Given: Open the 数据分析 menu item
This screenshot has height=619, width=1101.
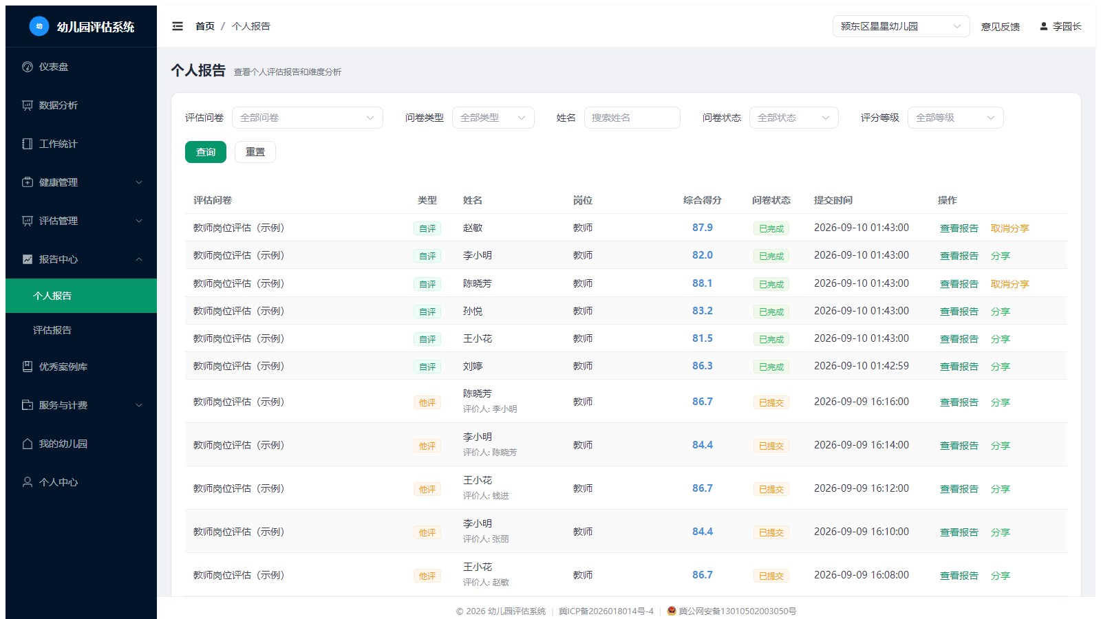Looking at the screenshot, I should 81,105.
